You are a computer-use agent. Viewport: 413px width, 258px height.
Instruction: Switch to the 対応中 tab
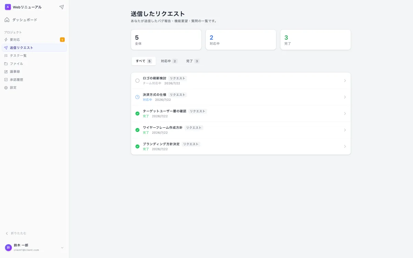169,61
